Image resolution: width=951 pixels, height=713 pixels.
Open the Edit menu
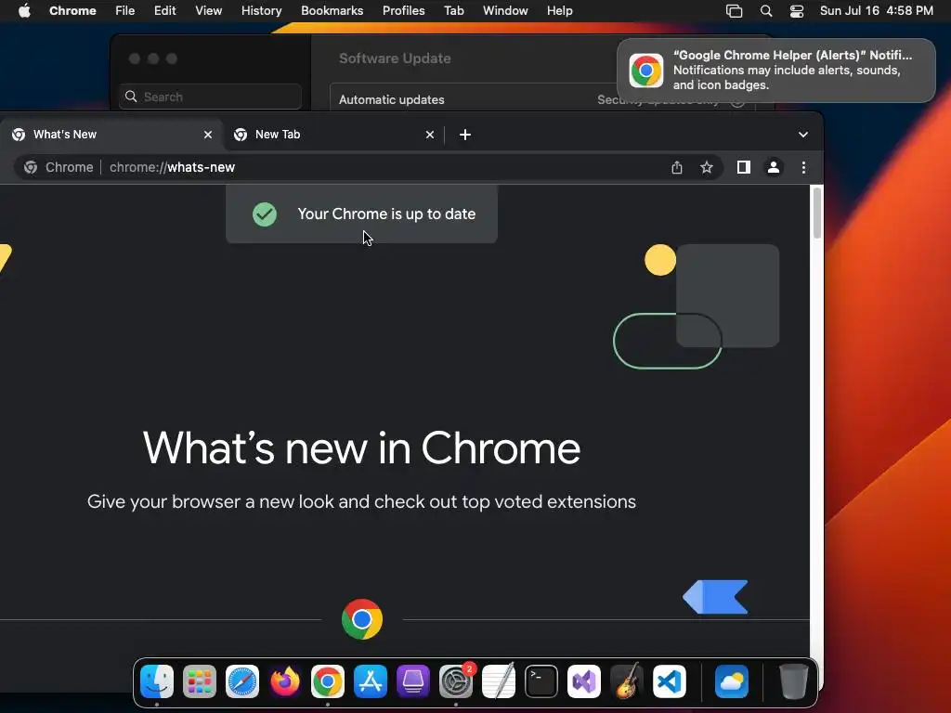click(165, 11)
